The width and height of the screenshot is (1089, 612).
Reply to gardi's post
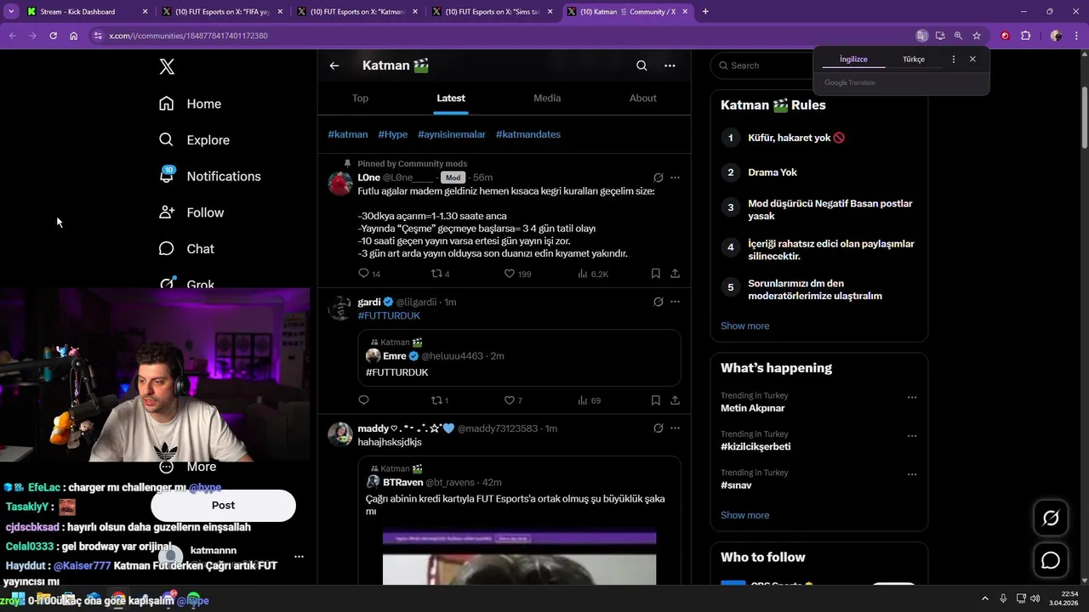coord(363,400)
